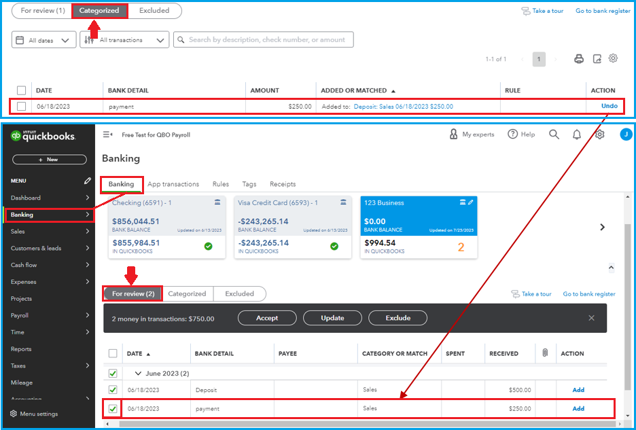Click the Exclude button

point(398,318)
